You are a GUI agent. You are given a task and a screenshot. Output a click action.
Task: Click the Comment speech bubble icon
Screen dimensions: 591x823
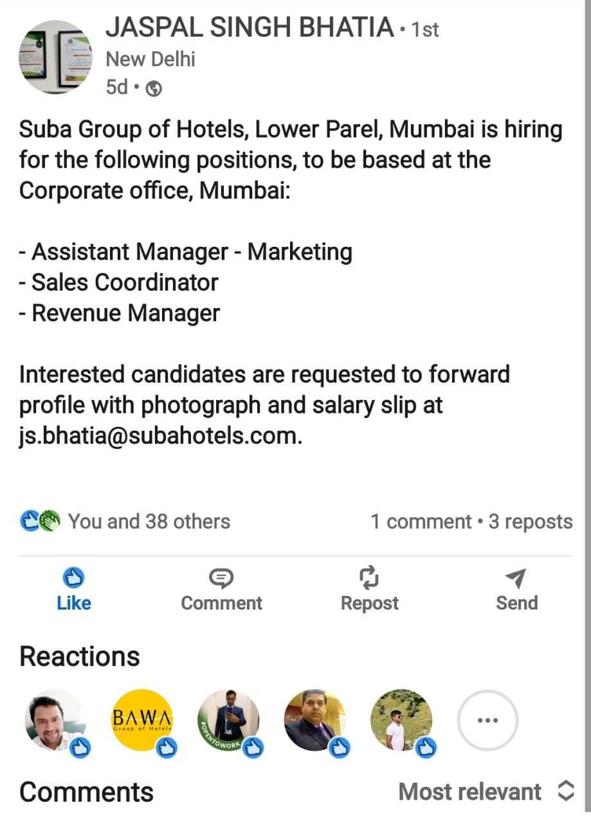pyautogui.click(x=221, y=579)
